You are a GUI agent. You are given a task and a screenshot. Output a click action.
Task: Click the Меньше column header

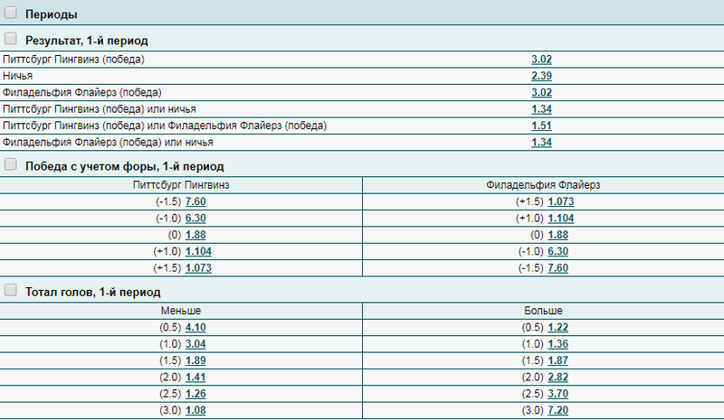coord(181,312)
